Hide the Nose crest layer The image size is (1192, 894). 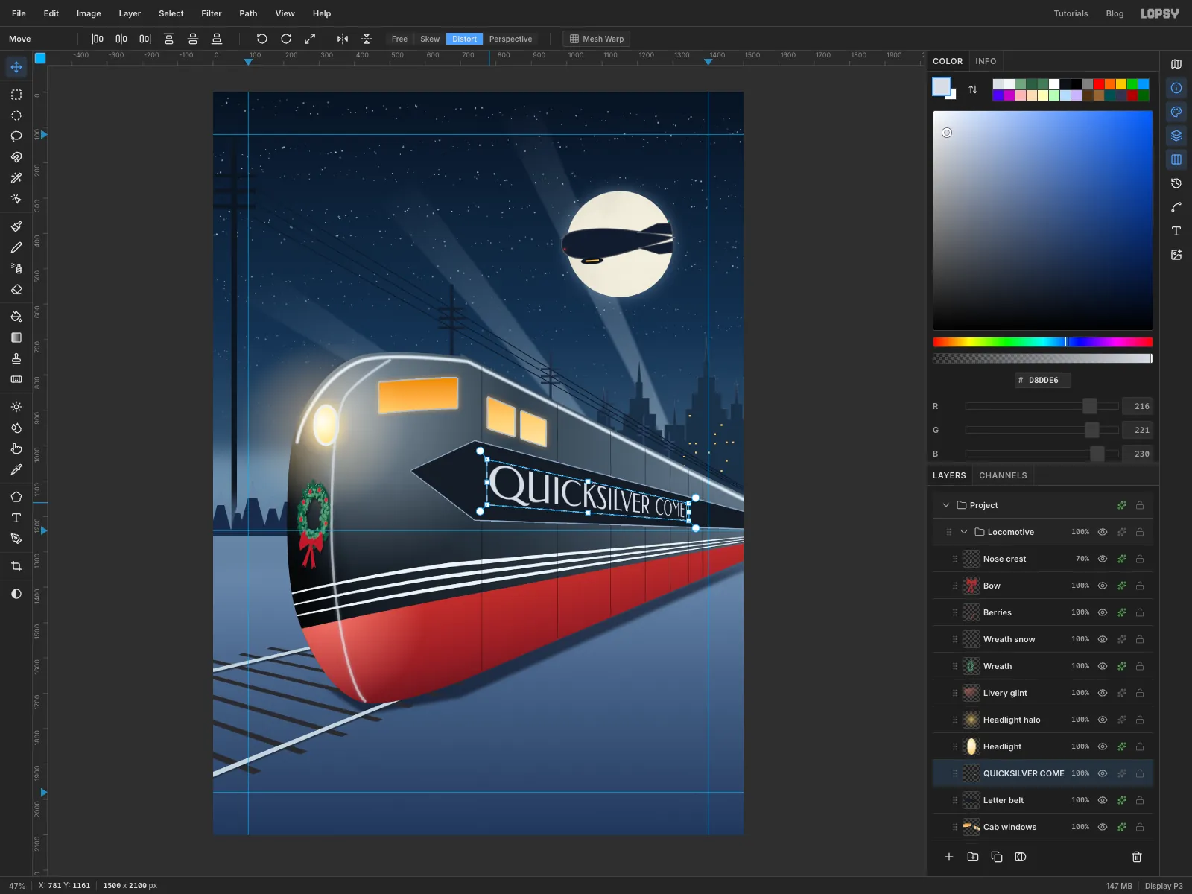[1103, 559]
